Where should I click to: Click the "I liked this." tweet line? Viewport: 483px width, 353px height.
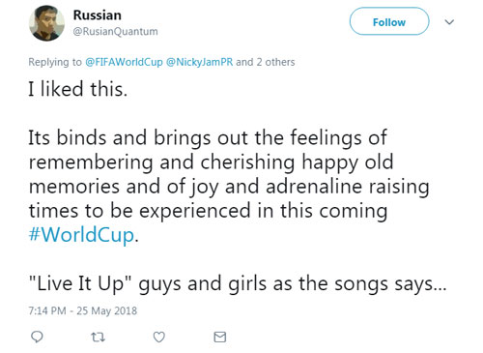tap(78, 89)
